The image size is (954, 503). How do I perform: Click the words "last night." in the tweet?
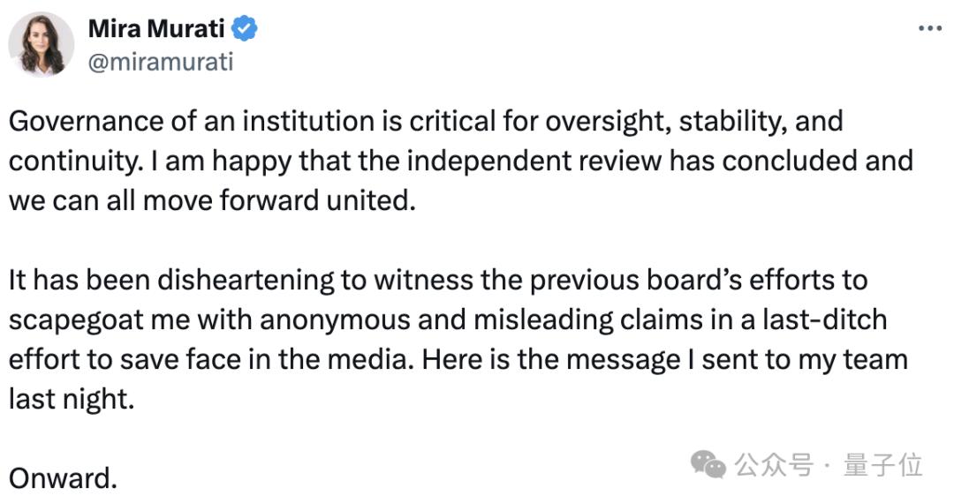click(71, 399)
